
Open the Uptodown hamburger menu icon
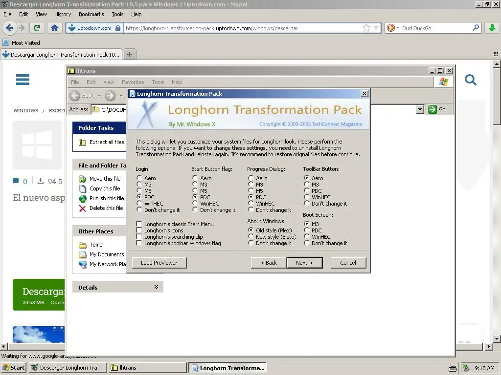click(x=23, y=80)
